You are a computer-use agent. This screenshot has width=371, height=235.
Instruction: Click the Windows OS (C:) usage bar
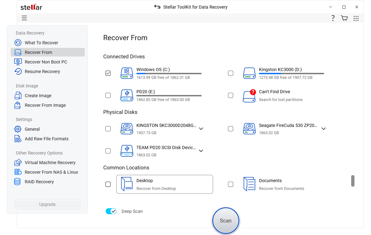click(x=169, y=74)
